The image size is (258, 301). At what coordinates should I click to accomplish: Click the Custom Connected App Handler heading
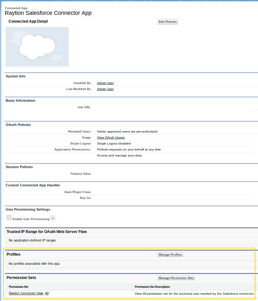tap(33, 185)
